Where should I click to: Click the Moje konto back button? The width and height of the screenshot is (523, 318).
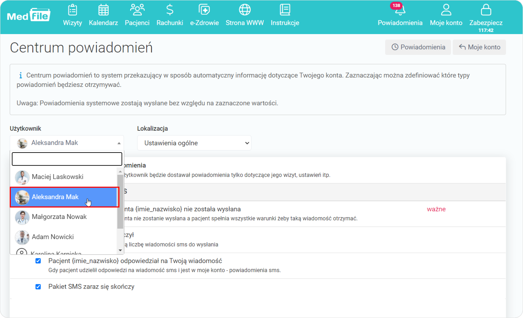tap(479, 47)
